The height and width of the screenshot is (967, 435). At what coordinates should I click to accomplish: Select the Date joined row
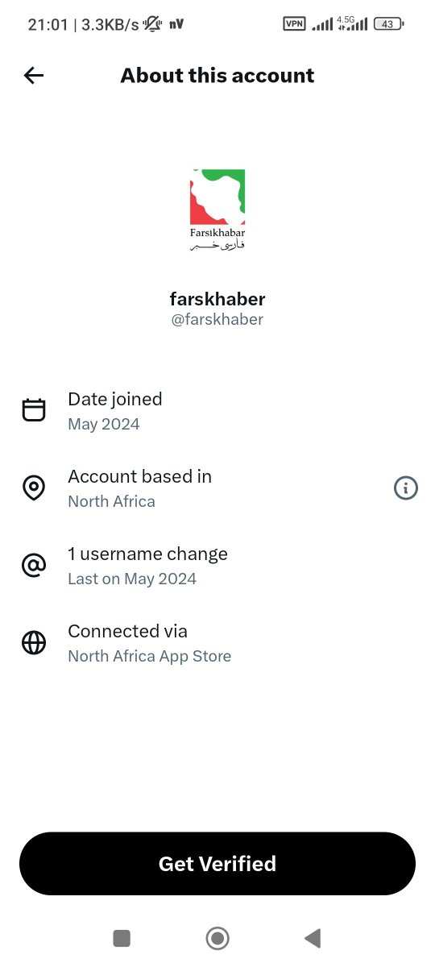[x=217, y=411]
